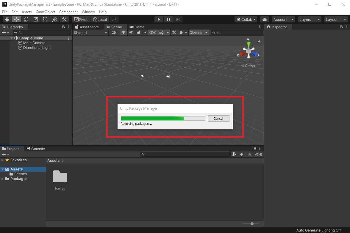Open the Edit menu
Image resolution: width=350 pixels, height=233 pixels.
[15, 12]
